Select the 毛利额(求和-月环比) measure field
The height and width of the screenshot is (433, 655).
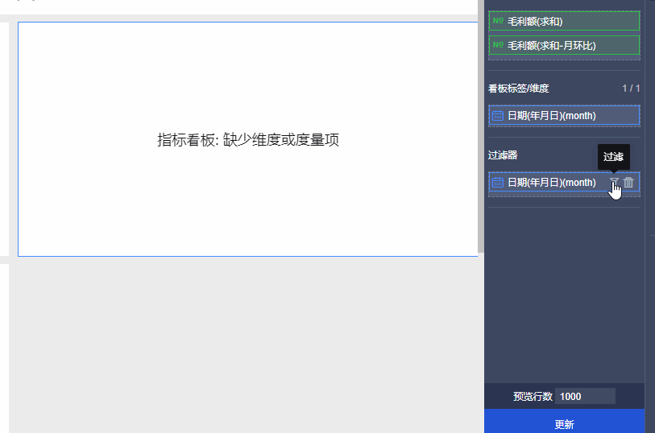point(564,45)
